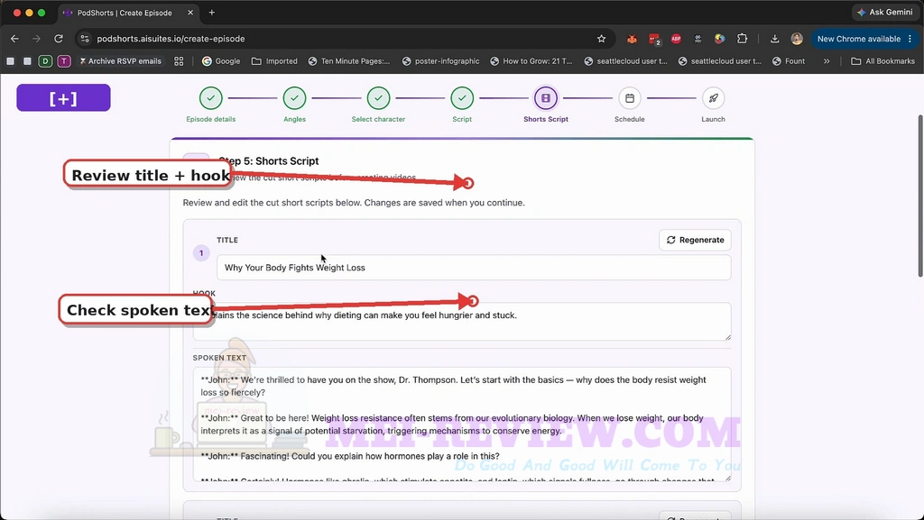Open the tab groups grid icon
Screen dimensions: 924x520
tap(179, 61)
